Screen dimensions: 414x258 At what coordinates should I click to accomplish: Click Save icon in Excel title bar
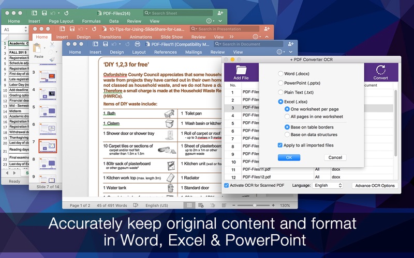44,13
